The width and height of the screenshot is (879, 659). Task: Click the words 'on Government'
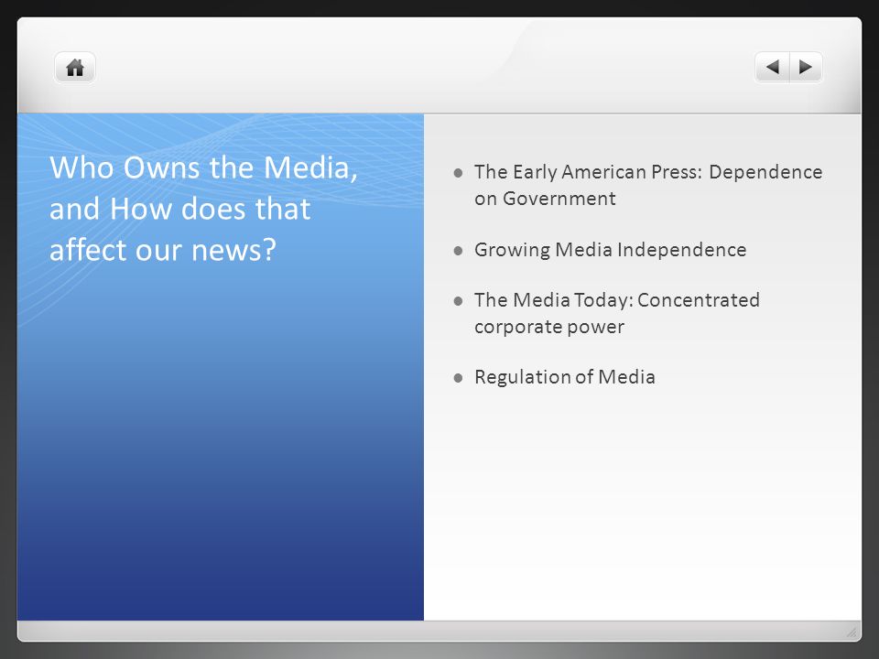pyautogui.click(x=545, y=199)
